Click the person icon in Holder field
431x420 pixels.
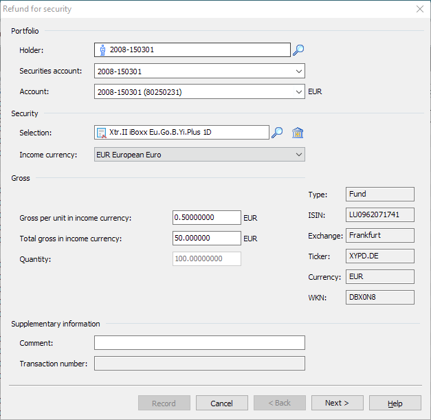click(x=102, y=49)
